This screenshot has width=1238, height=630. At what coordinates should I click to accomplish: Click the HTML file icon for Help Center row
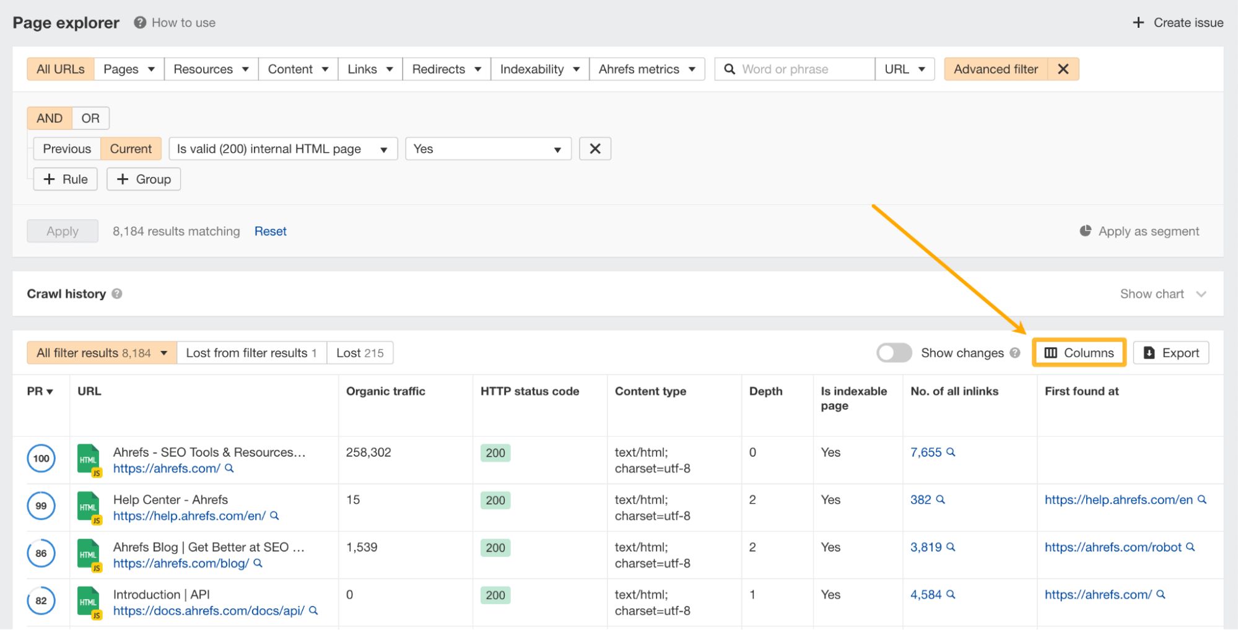click(x=89, y=507)
